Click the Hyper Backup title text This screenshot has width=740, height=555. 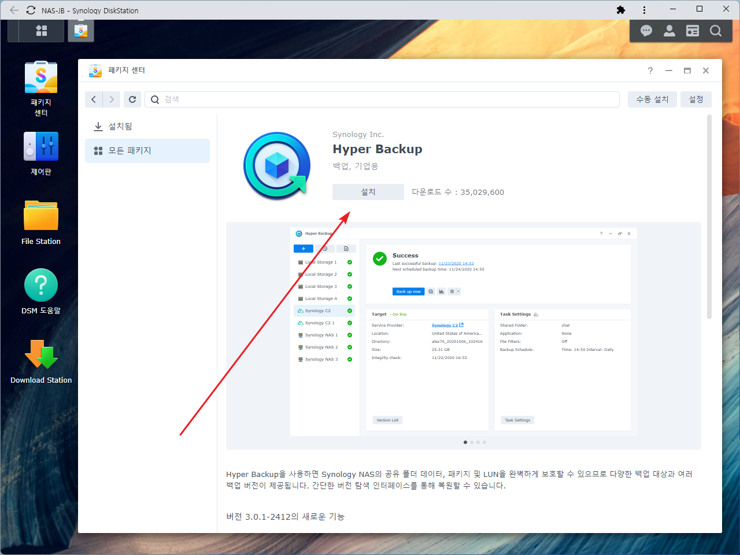(378, 149)
